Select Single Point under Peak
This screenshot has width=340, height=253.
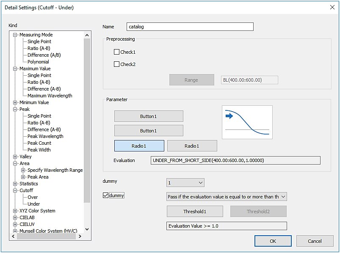tap(39, 116)
